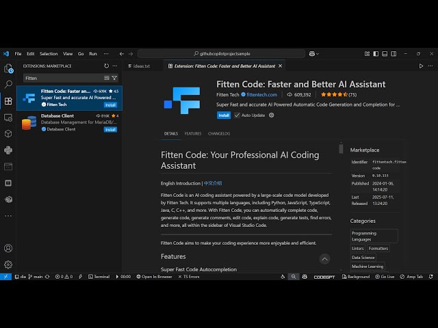Open the Remote Explorer activity icon
The image size is (438, 328).
click(x=8, y=118)
